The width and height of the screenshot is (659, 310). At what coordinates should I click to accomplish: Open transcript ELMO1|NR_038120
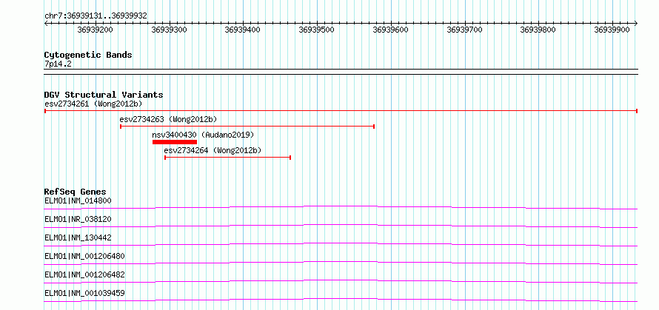pos(78,219)
